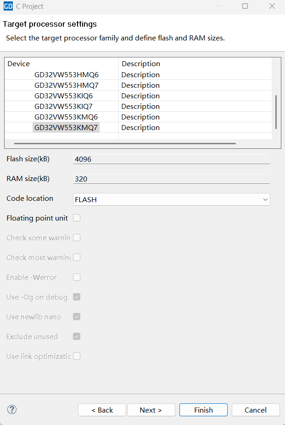The height and width of the screenshot is (425, 285).
Task: Select device GD32VW553HMQ6 in the list
Action: click(x=67, y=74)
